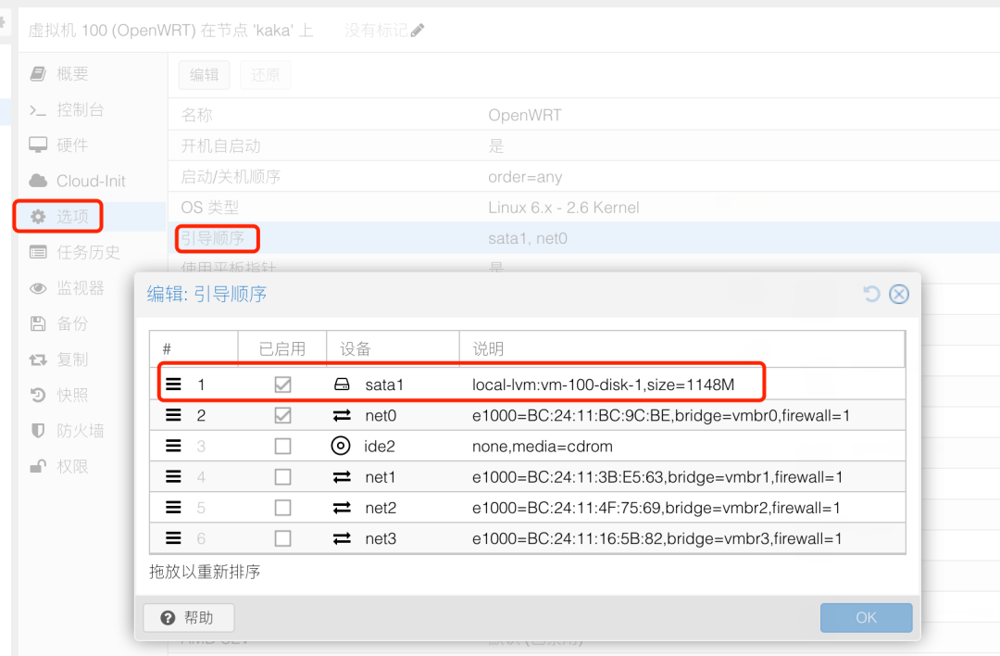Screen dimensions: 1000x656
Task: Click the CD-ROM disc icon beside ide2
Action: [341, 446]
